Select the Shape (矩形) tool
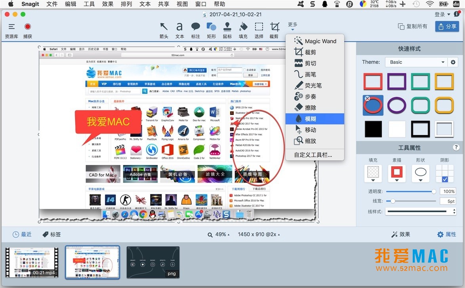Screen dimensions: 465x288 tap(211, 30)
